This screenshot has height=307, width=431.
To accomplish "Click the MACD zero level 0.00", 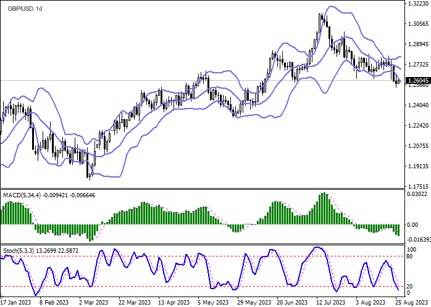I will (414, 224).
